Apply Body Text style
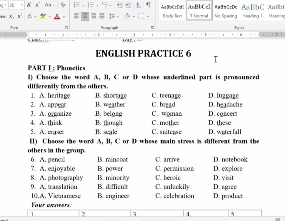 172,11
